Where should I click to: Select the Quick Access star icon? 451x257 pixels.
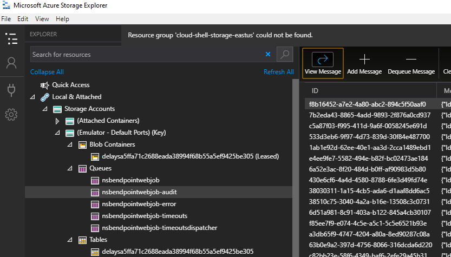point(44,85)
